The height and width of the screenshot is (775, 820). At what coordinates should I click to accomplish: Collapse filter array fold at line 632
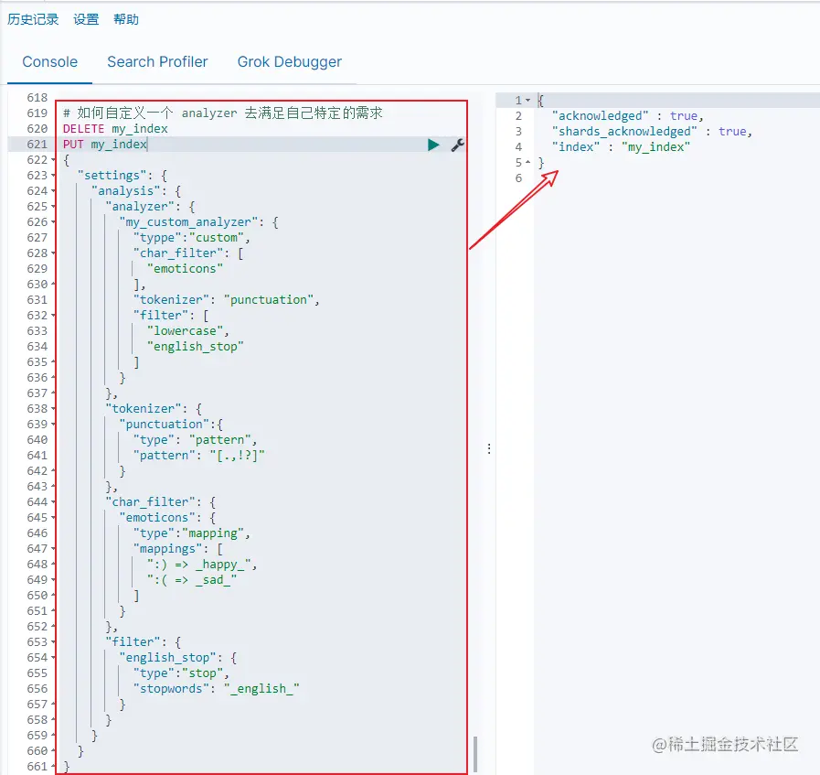click(53, 316)
